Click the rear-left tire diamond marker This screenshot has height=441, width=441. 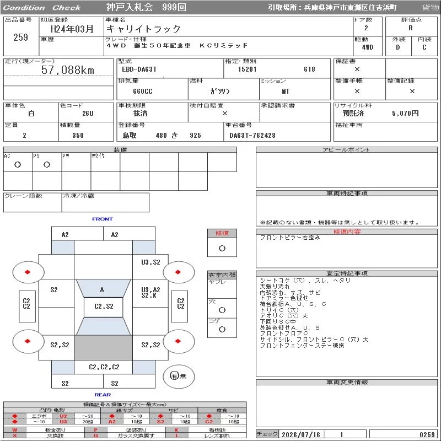[x=27, y=341]
